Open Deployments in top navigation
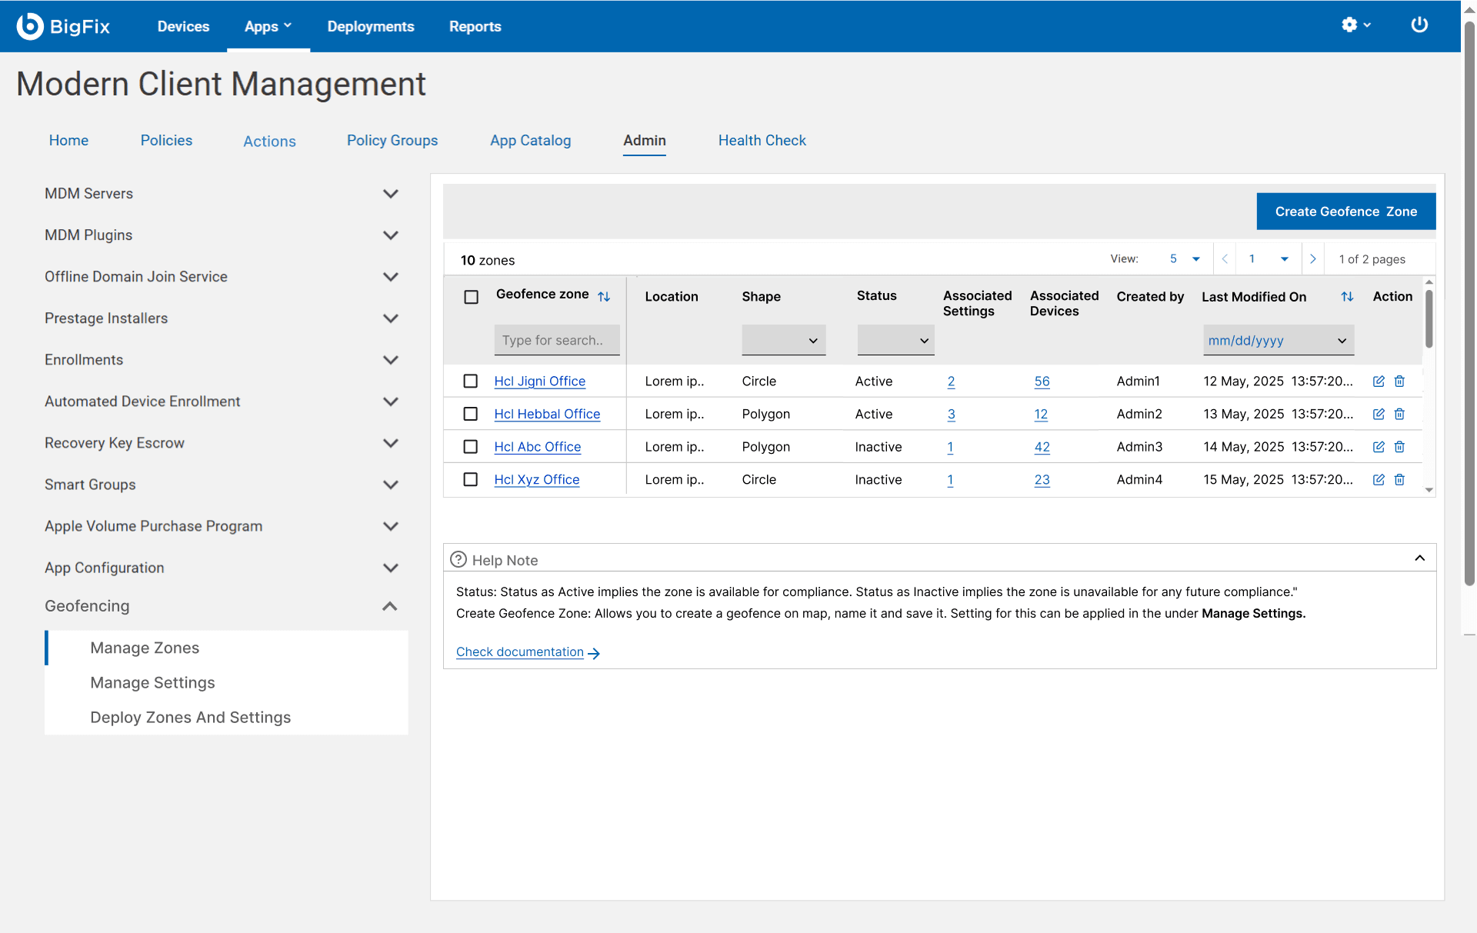 pos(371,26)
